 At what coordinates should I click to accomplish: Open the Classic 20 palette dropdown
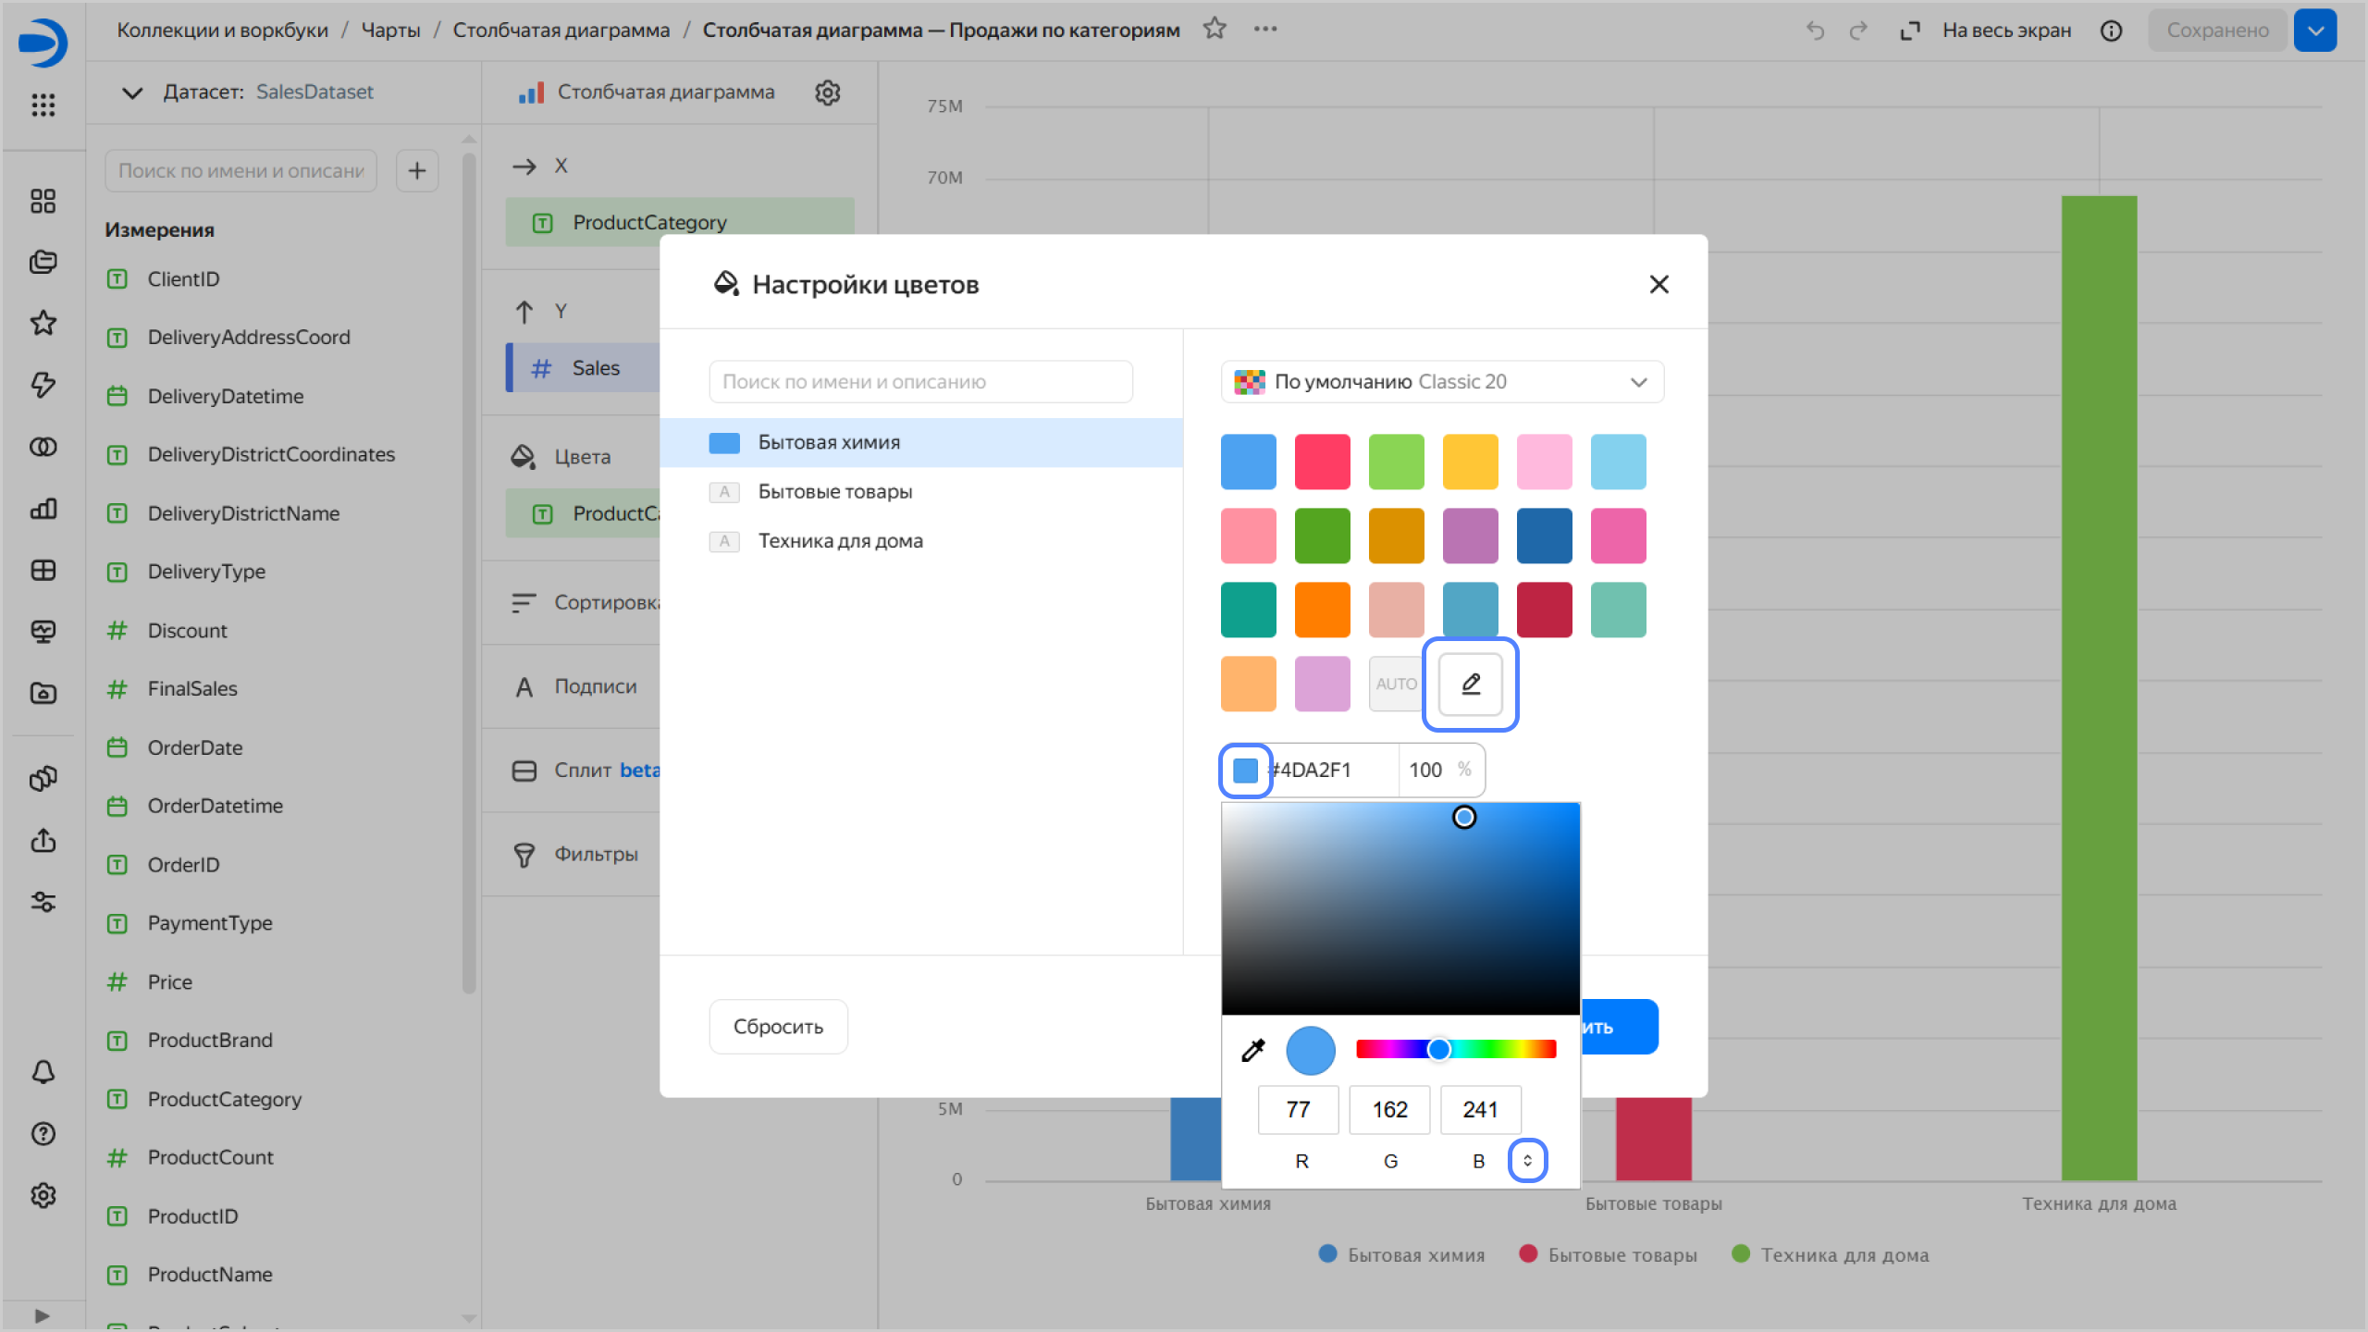(1442, 382)
